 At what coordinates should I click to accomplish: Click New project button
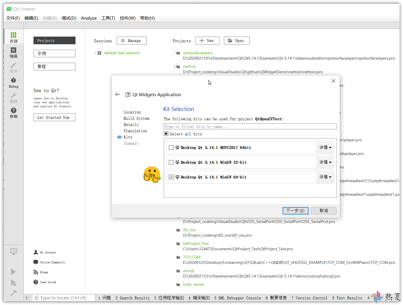tap(207, 41)
